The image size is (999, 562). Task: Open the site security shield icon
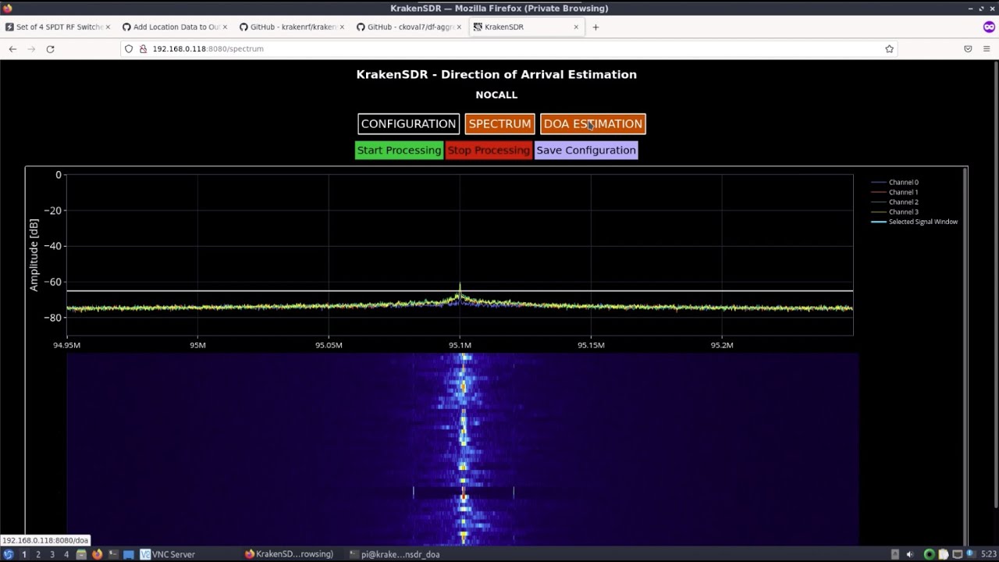tap(129, 48)
